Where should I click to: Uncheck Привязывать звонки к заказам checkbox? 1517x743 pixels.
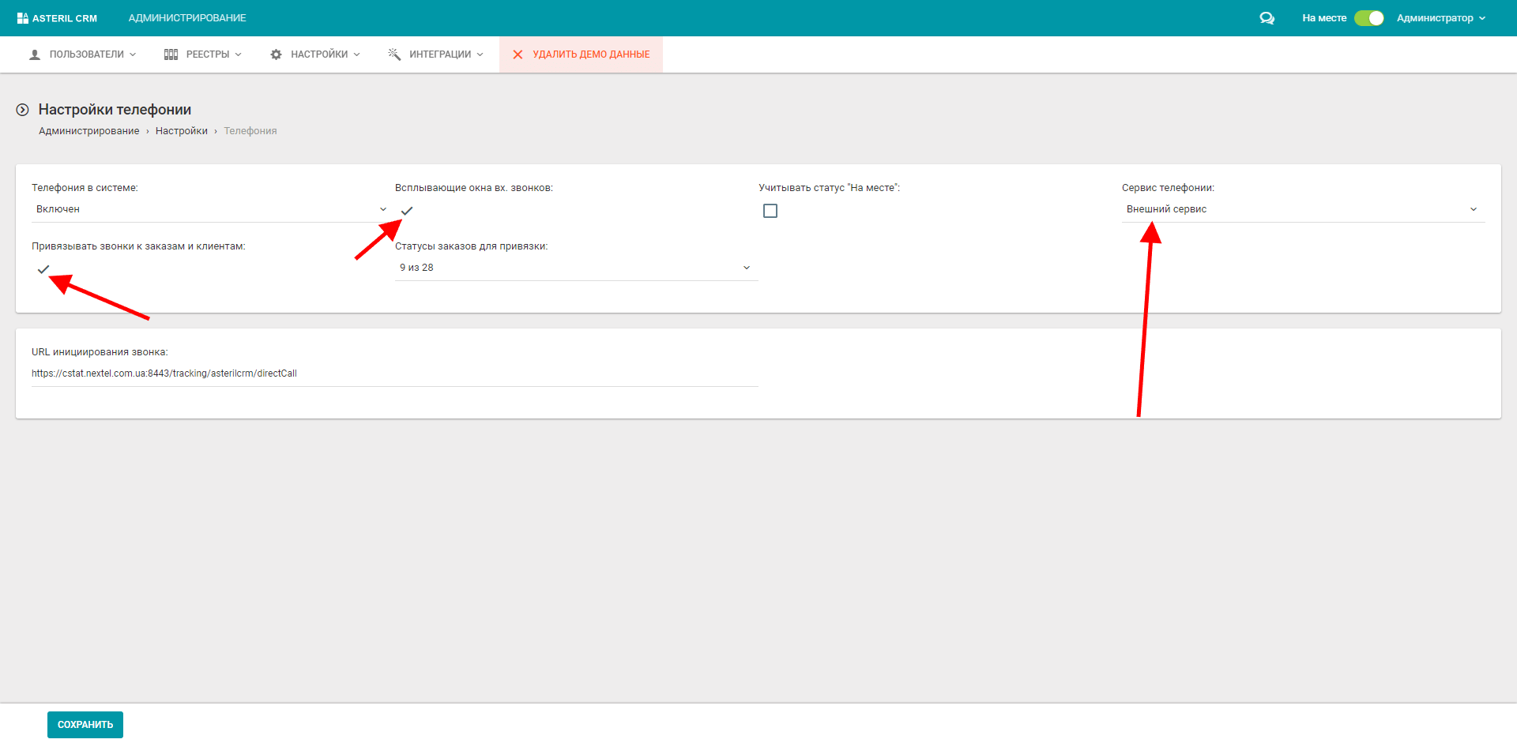point(43,269)
